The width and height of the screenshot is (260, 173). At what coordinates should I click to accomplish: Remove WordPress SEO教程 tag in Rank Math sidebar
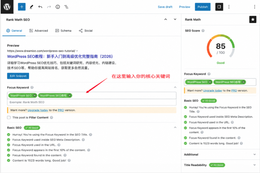243,82
